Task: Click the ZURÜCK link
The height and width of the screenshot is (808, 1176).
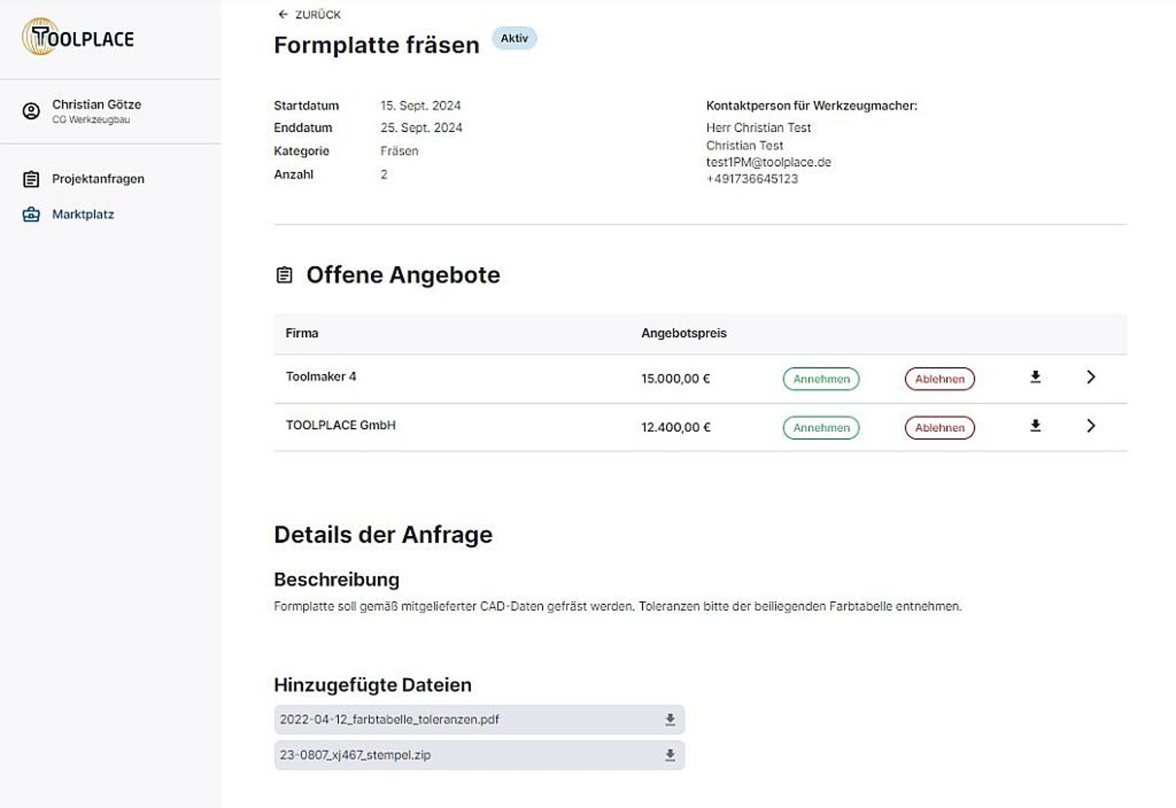Action: (x=317, y=14)
